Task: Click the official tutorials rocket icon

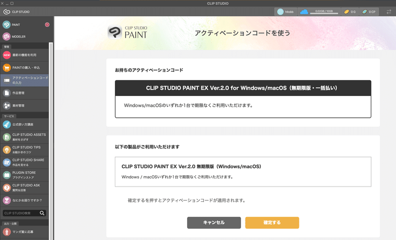Action: click(6, 124)
